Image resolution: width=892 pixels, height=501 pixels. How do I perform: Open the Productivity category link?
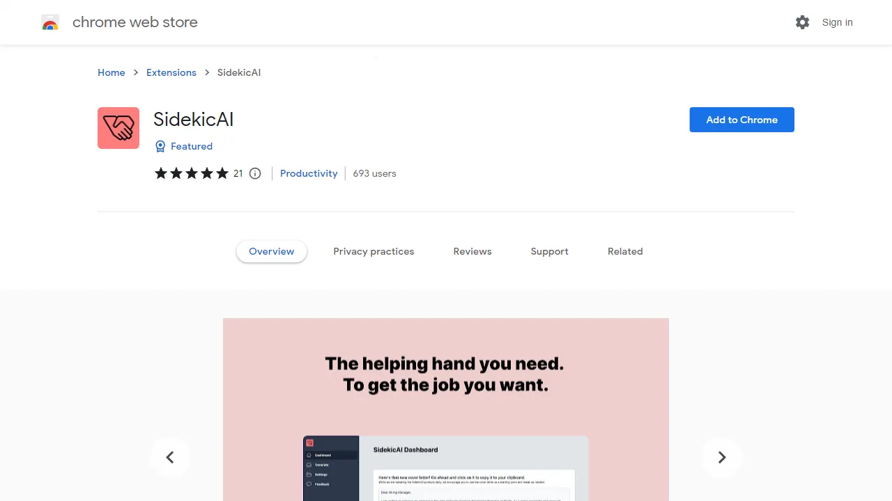[309, 173]
